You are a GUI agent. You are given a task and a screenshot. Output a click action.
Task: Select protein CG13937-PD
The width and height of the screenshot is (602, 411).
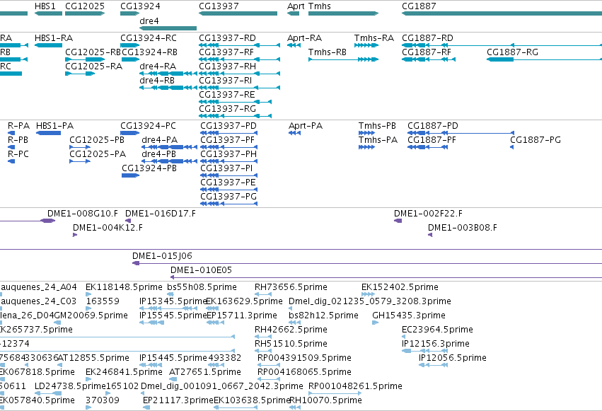point(228,133)
